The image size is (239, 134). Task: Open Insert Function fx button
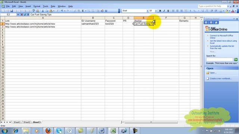[x=28, y=15]
